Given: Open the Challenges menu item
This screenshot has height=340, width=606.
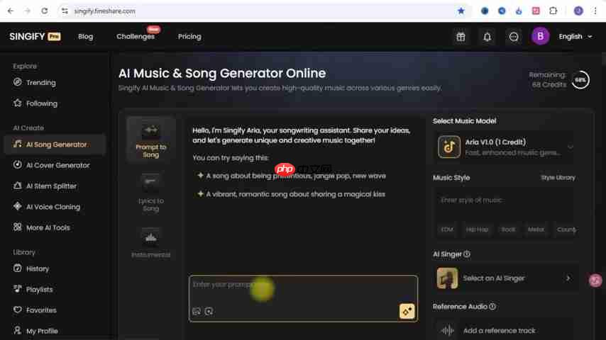Looking at the screenshot, I should 136,37.
